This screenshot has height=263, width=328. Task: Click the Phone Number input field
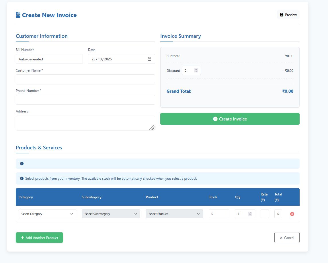tap(85, 100)
